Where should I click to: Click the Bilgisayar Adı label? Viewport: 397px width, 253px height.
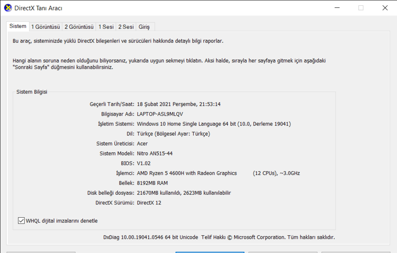click(117, 114)
